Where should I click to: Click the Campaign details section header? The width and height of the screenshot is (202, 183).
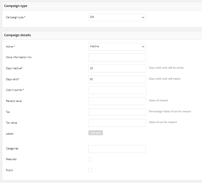click(x=17, y=35)
